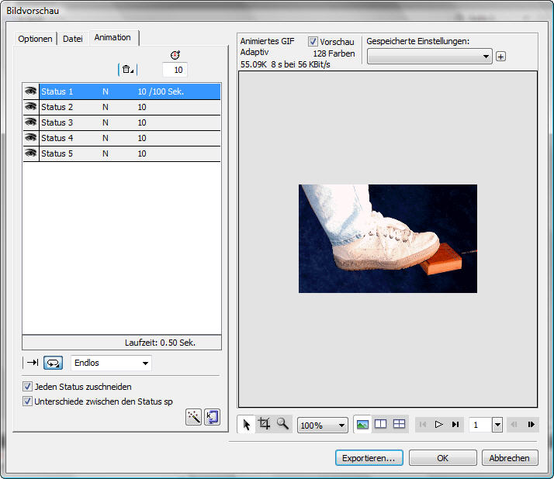Toggle Unterschiede zwischen den Status checkbox
This screenshot has width=554, height=479.
tap(27, 401)
